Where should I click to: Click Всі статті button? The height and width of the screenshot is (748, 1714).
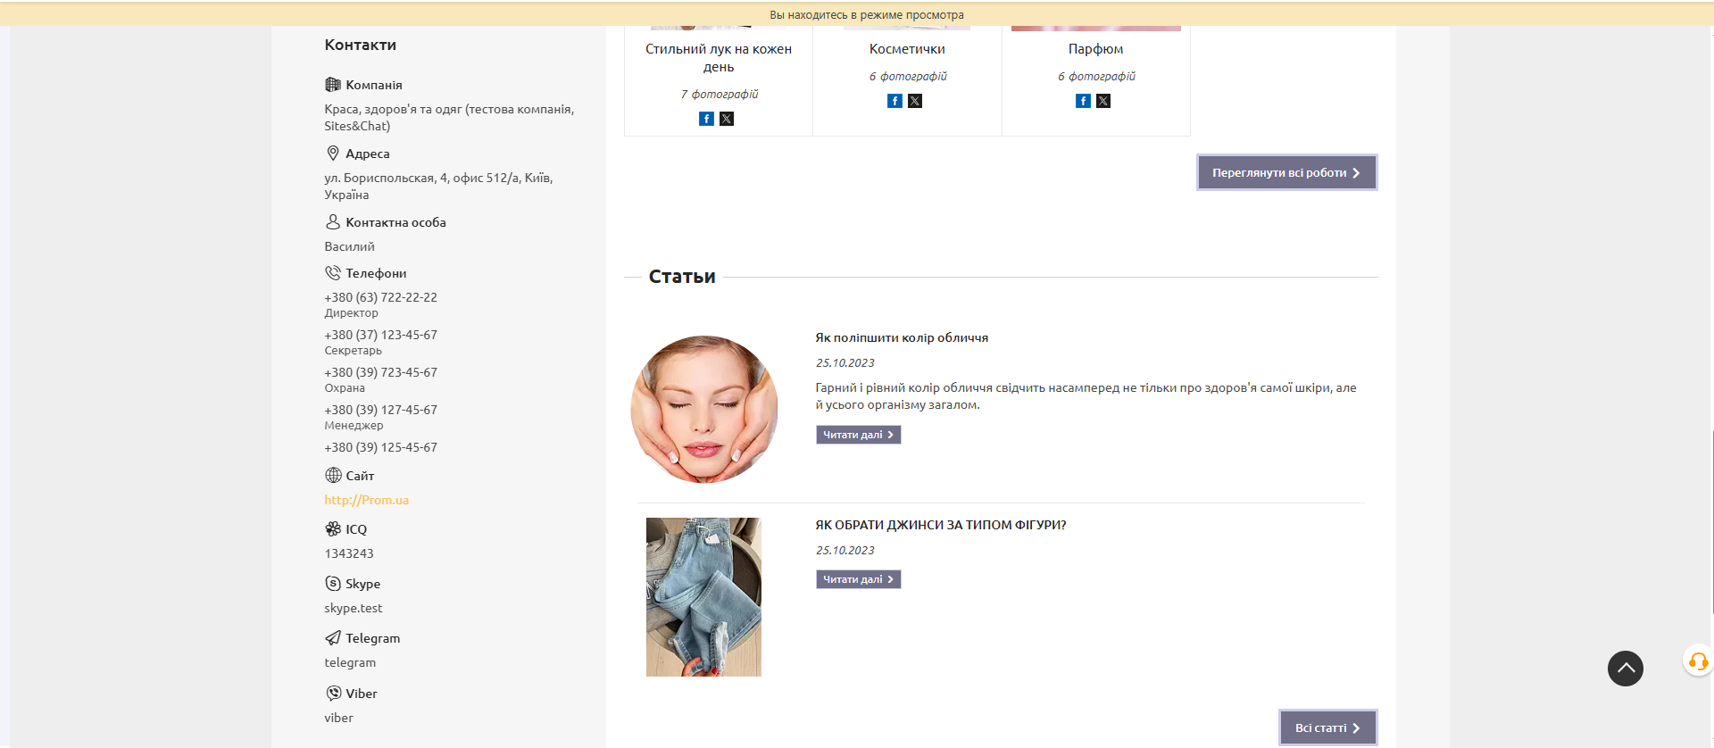pyautogui.click(x=1327, y=727)
